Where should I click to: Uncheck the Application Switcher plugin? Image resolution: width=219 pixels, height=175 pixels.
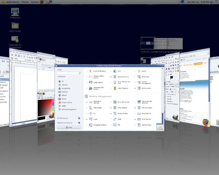tap(86, 102)
